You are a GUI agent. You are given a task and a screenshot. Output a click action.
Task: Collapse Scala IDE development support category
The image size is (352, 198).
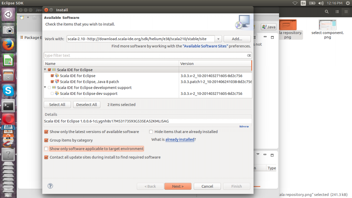coord(45,87)
